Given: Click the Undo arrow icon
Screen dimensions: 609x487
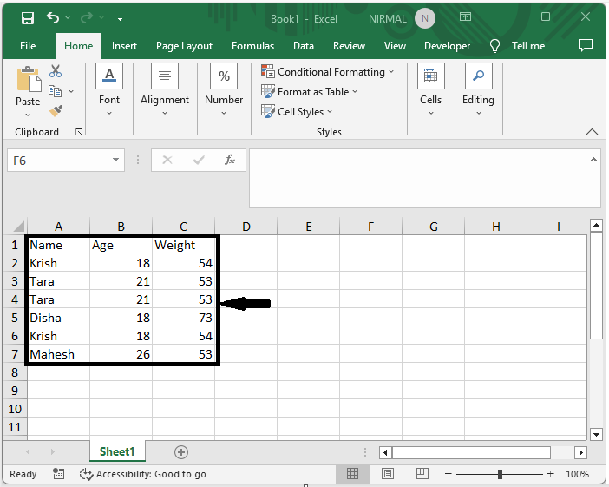Looking at the screenshot, I should [x=54, y=18].
